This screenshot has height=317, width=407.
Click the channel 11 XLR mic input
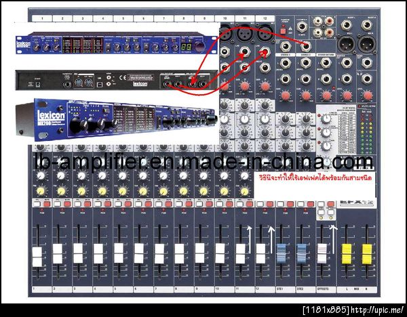(244, 33)
